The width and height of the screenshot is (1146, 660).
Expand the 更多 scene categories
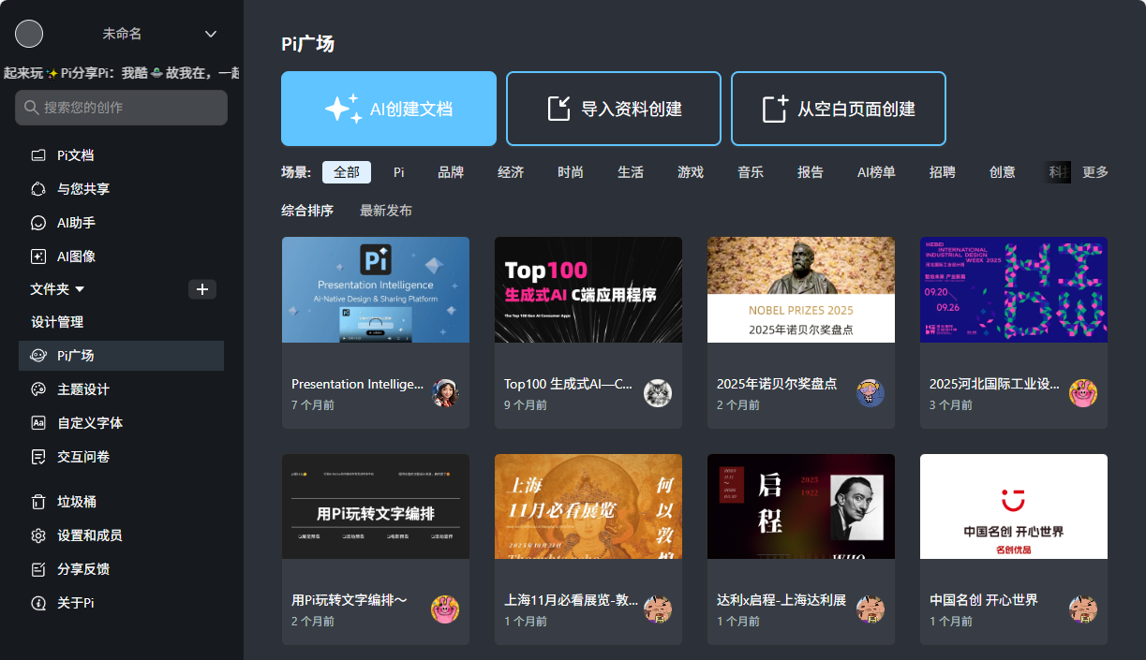pos(1094,172)
